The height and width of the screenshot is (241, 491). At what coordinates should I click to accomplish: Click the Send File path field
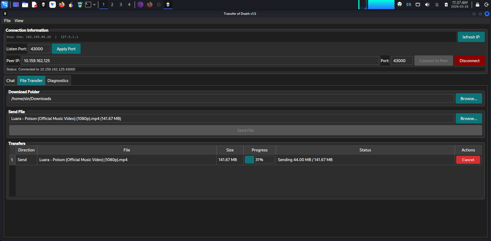(x=231, y=118)
